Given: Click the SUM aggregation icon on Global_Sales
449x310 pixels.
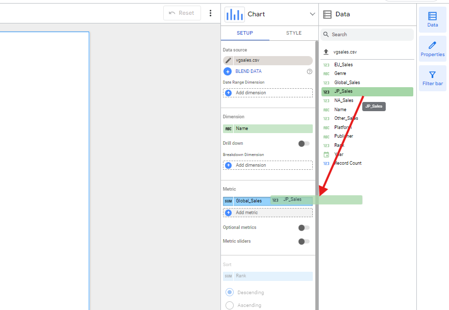Looking at the screenshot, I should point(228,201).
